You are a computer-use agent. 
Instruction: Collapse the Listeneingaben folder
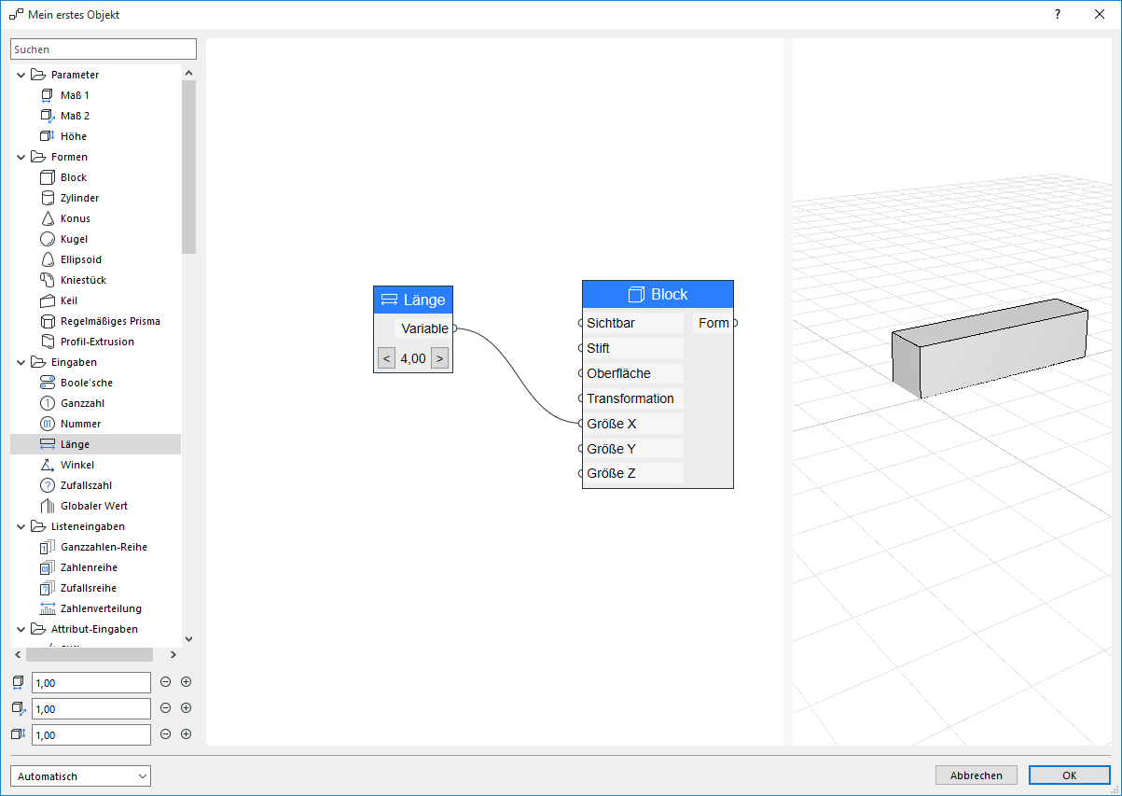tap(21, 526)
